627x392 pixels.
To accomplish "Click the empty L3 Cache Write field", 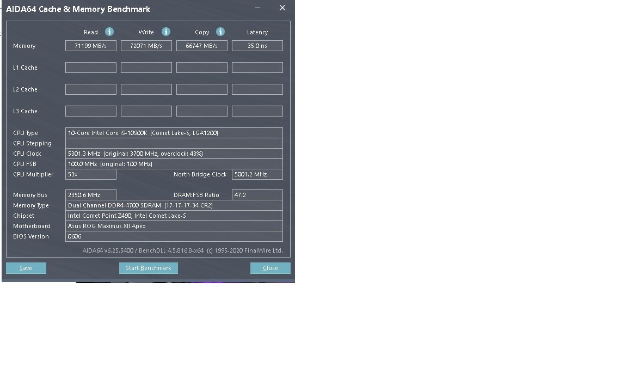I will tap(146, 111).
